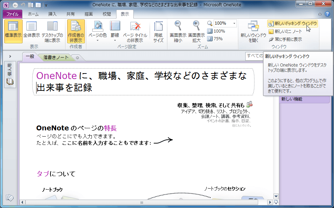Click the scroll-to-bottom page icon

point(276,202)
